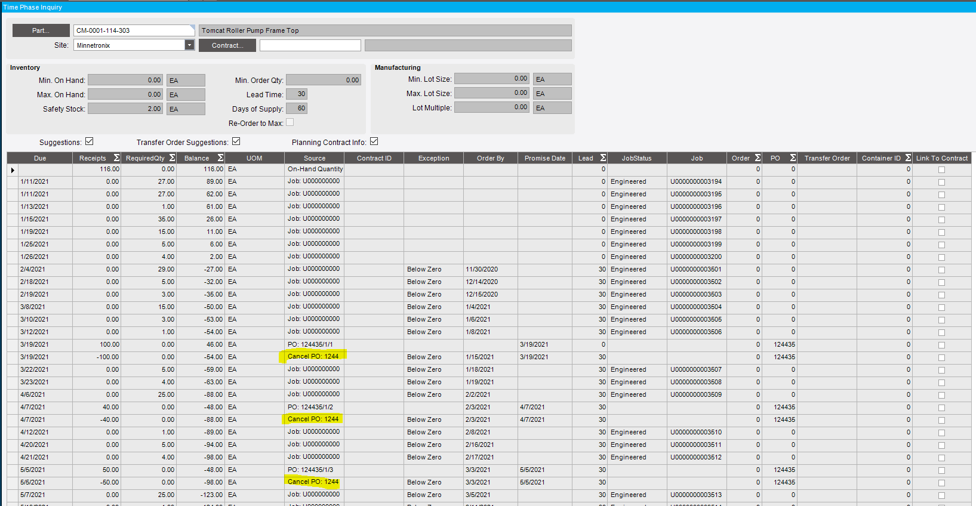Click the Lead column sum icon
This screenshot has width=976, height=506.
point(603,158)
